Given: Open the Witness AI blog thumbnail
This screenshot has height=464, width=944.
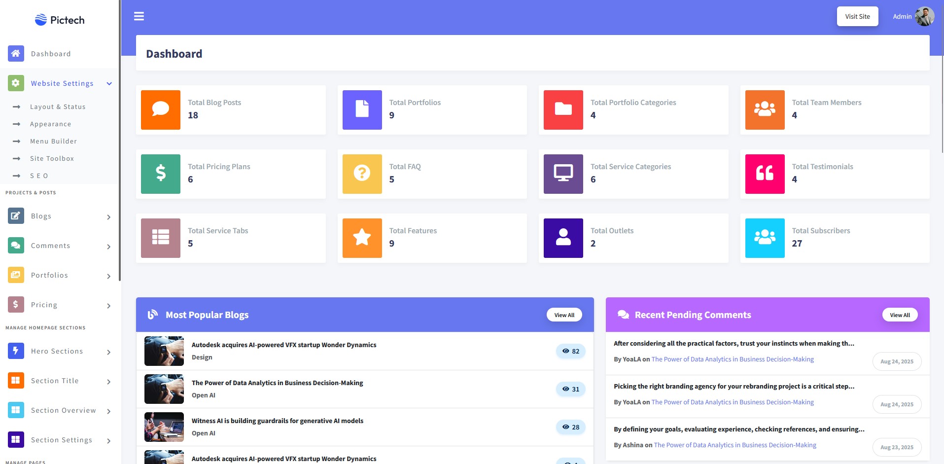Looking at the screenshot, I should point(164,427).
